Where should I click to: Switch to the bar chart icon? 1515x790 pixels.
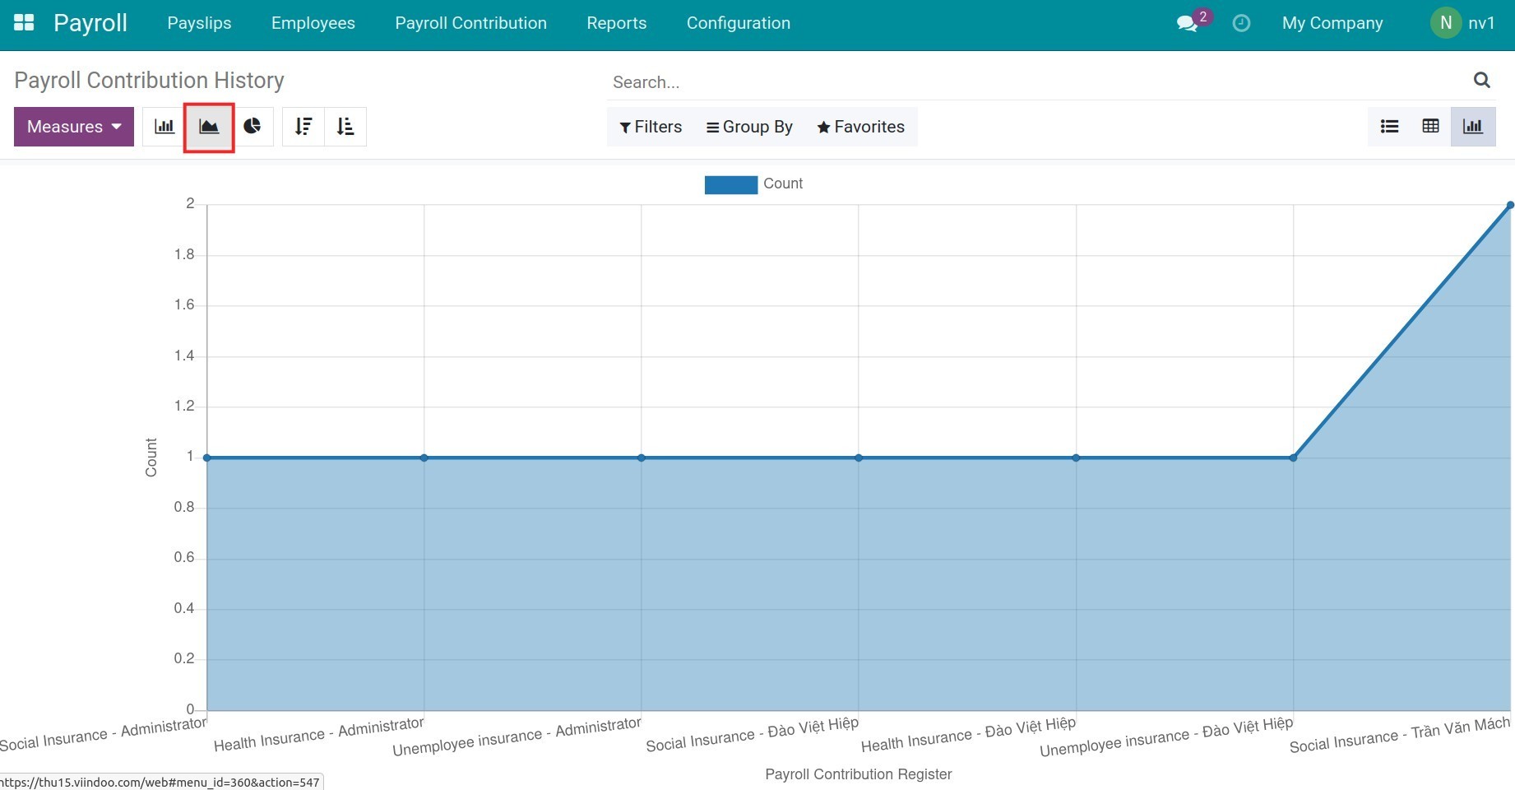(164, 126)
